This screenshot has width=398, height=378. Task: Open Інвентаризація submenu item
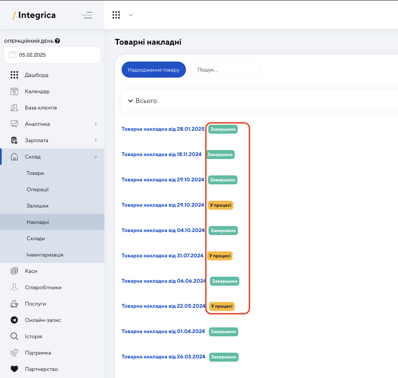tap(45, 255)
